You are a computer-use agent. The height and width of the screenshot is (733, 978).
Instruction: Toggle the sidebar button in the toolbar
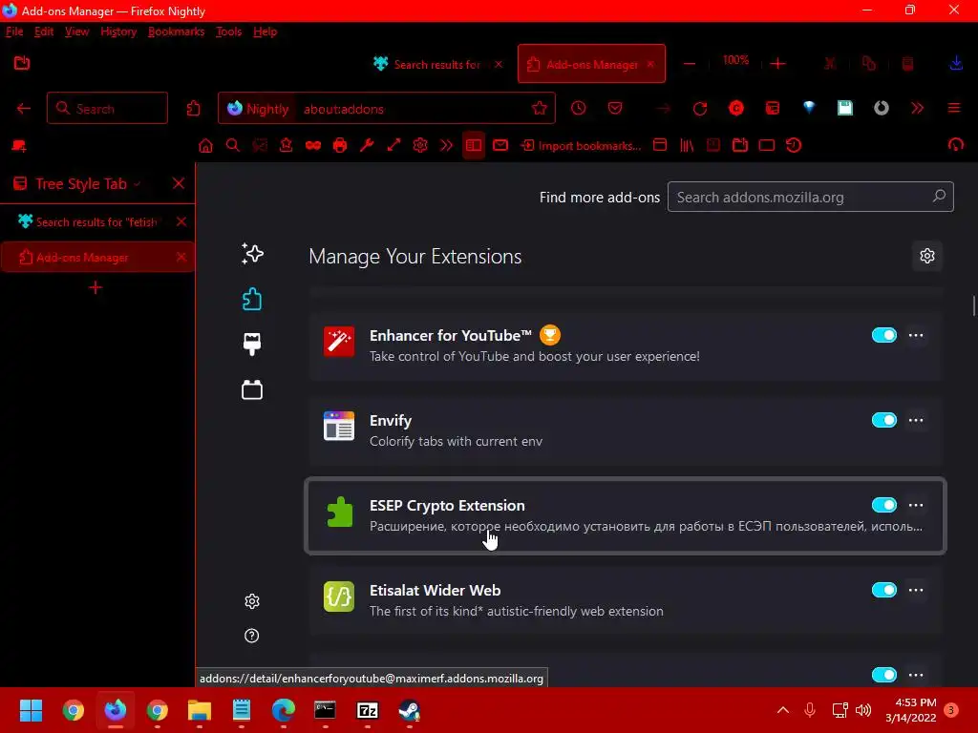click(x=474, y=146)
